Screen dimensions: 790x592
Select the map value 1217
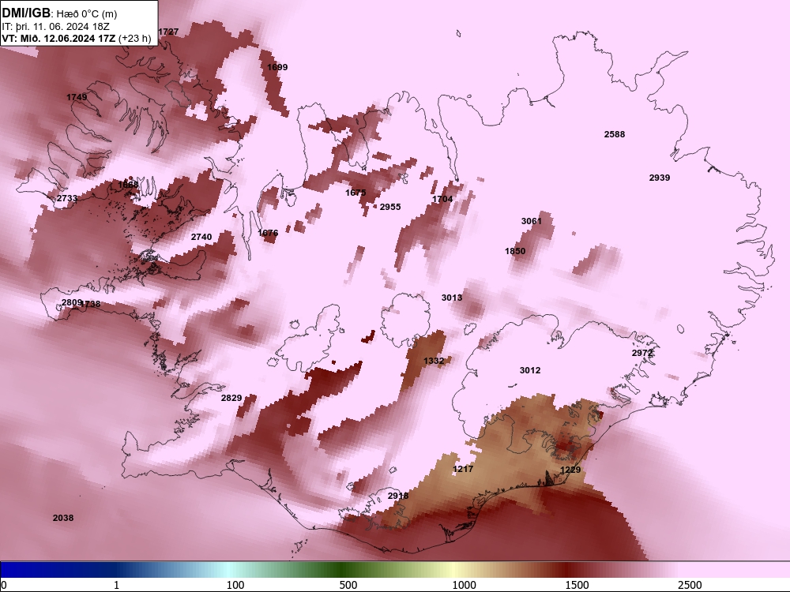point(462,469)
